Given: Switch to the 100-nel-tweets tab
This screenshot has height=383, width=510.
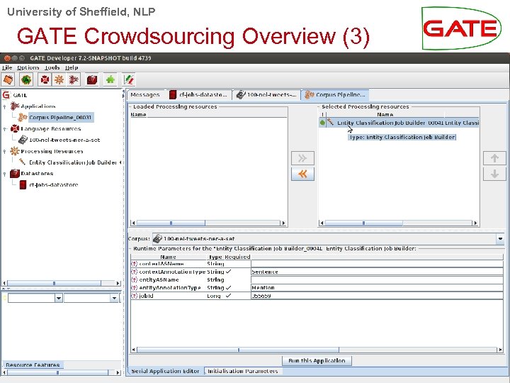Looking at the screenshot, I should (x=266, y=95).
